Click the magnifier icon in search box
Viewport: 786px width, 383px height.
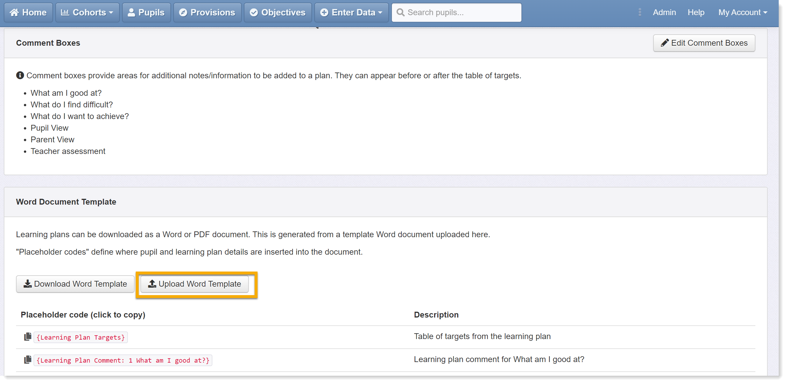click(401, 13)
